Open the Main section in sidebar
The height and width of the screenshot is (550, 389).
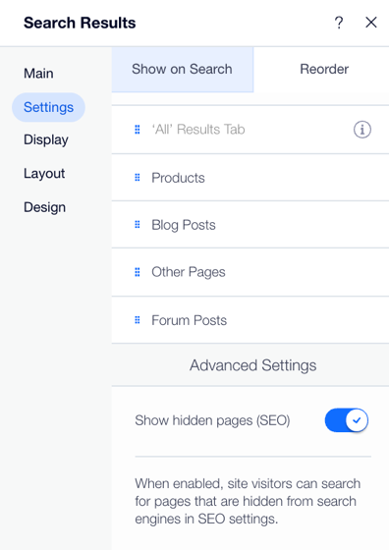[x=38, y=74]
